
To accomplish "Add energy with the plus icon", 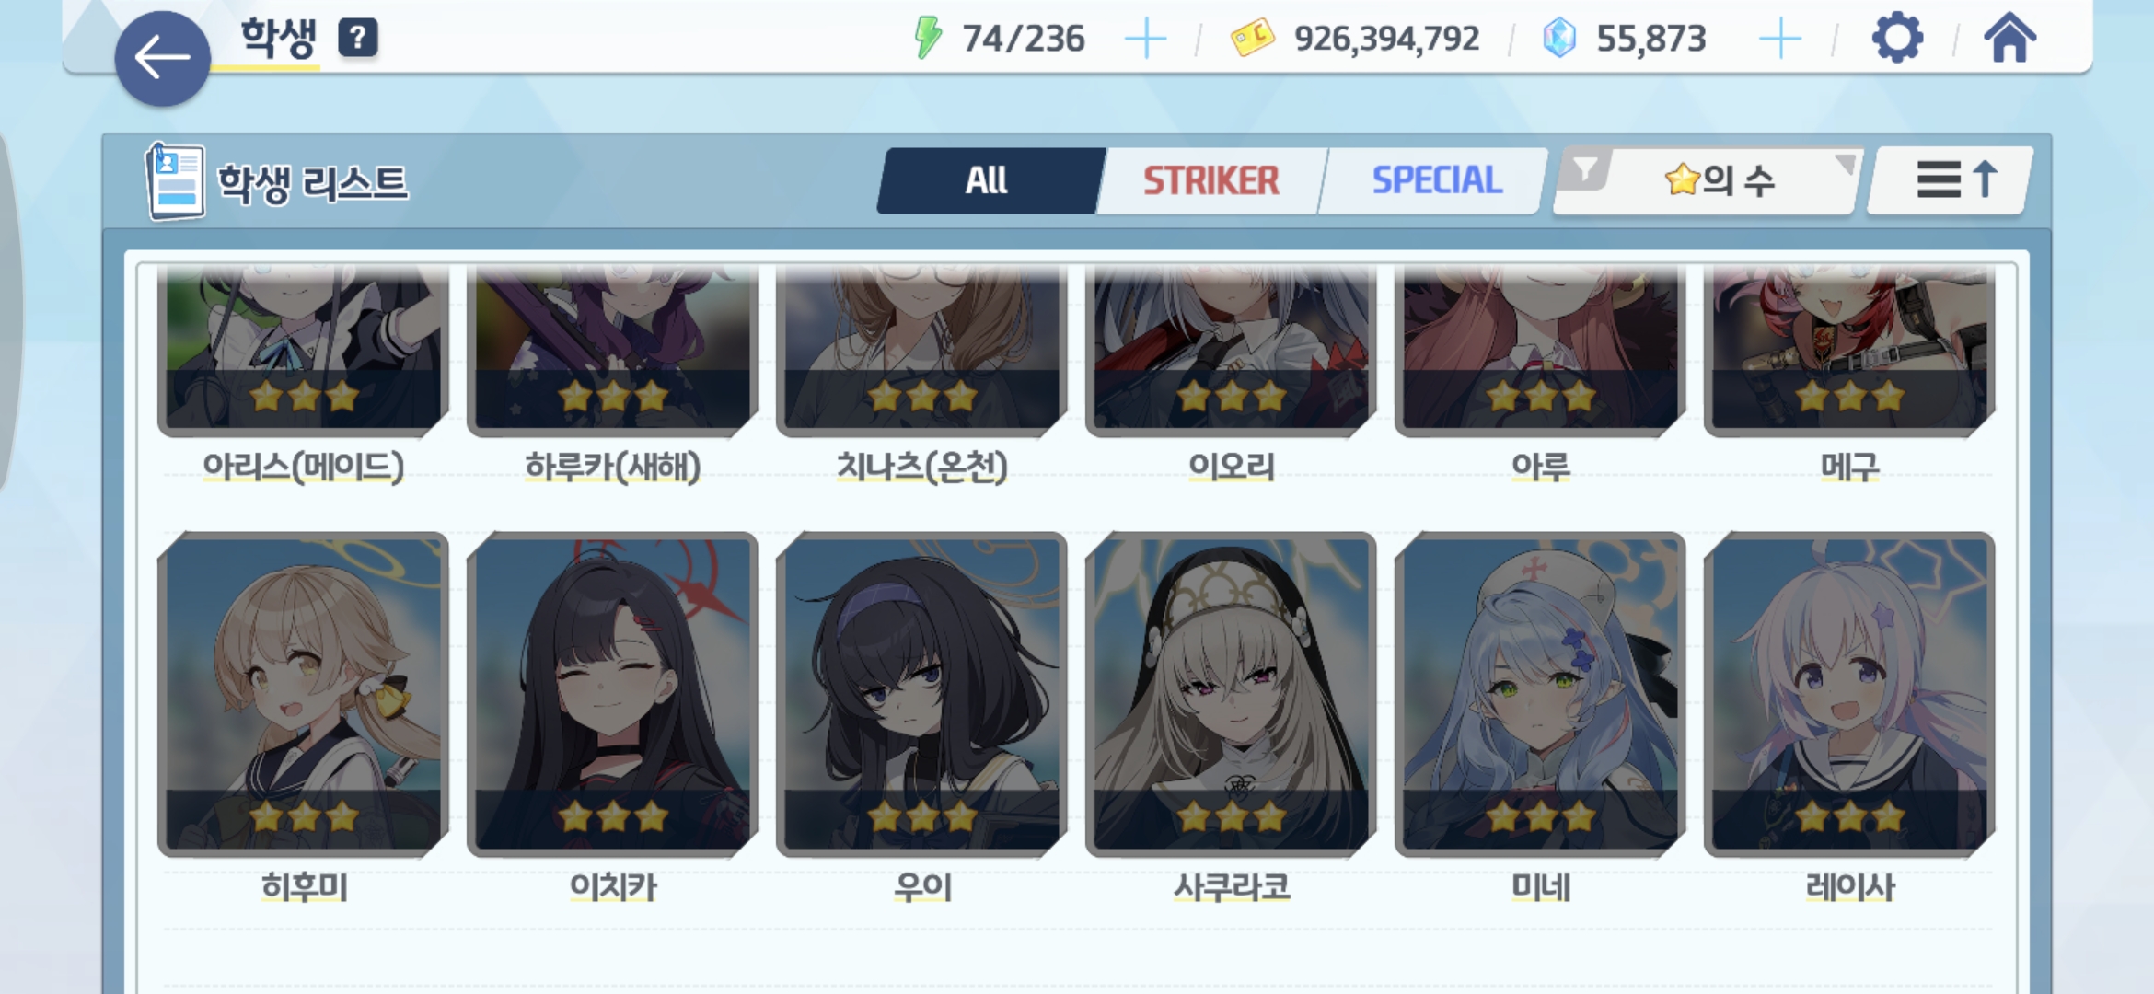I will (1145, 39).
